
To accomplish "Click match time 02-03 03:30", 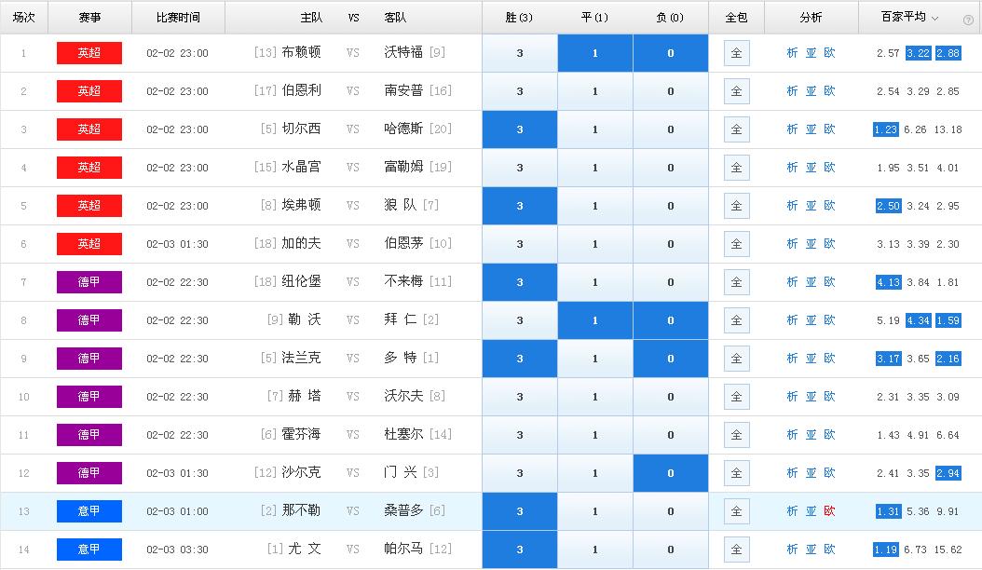I will click(177, 550).
